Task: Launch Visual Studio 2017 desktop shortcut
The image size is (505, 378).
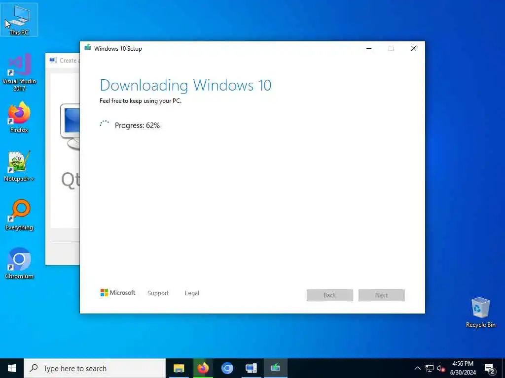Action: 19,72
